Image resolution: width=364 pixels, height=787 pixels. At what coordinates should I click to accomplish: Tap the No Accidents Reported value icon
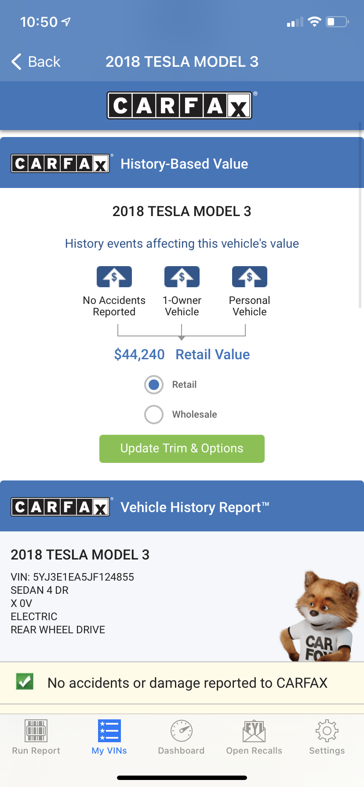114,277
